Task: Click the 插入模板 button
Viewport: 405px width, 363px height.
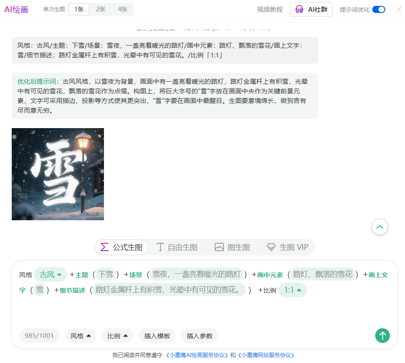Action: [x=157, y=336]
